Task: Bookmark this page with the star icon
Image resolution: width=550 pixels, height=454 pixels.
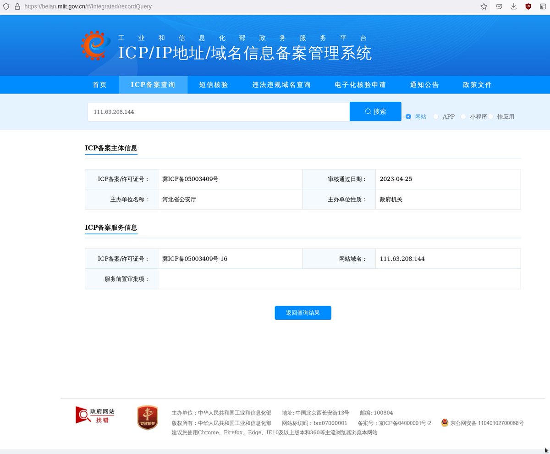Action: (x=484, y=7)
